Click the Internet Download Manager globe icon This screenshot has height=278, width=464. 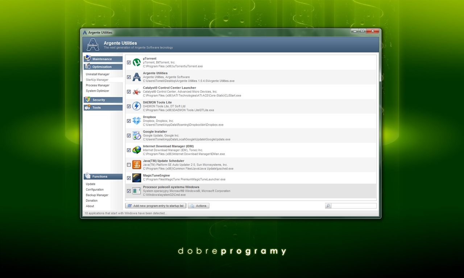137,150
